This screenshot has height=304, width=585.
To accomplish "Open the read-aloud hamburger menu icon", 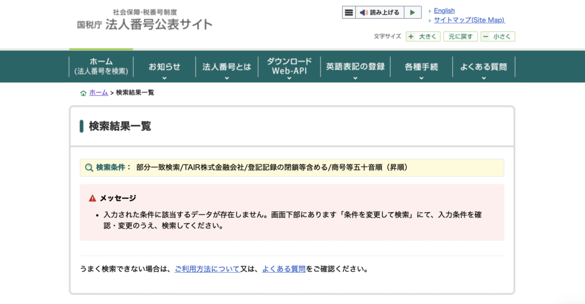I will point(349,13).
